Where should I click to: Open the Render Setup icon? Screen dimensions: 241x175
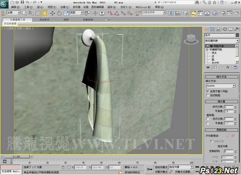click(223, 13)
